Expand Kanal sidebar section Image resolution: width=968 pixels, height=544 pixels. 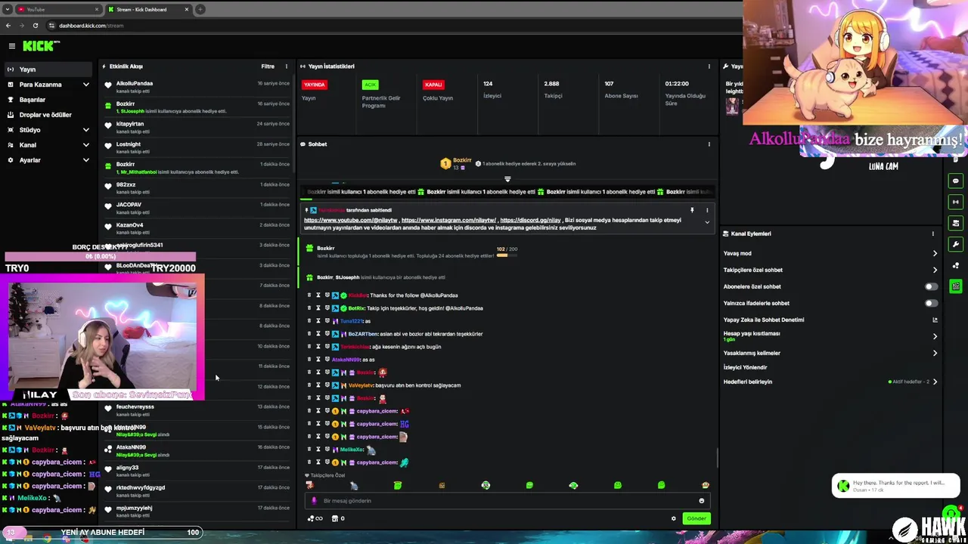coord(85,145)
